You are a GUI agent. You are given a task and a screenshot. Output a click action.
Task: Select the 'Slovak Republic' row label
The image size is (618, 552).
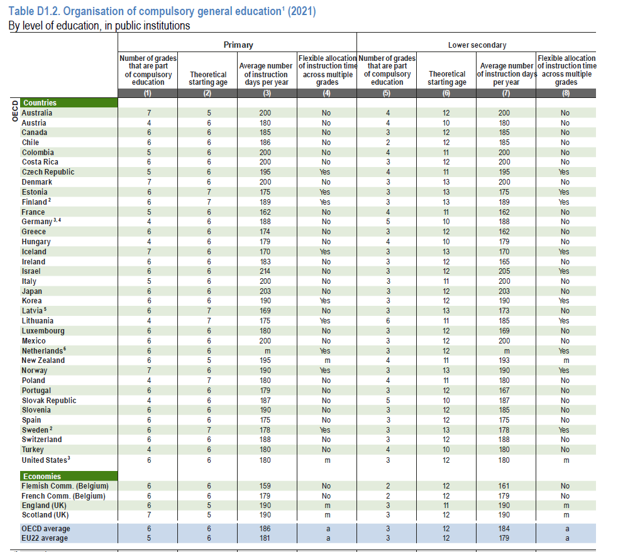(49, 401)
